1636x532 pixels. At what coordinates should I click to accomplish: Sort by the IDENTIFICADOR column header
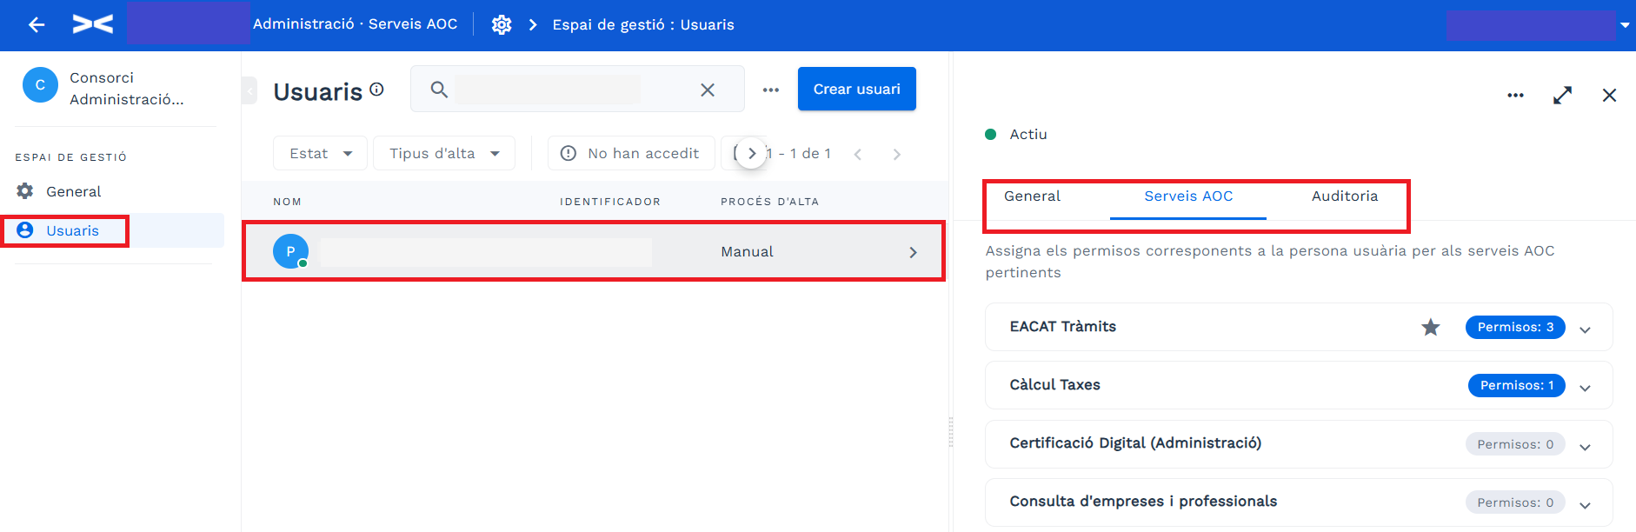click(610, 202)
